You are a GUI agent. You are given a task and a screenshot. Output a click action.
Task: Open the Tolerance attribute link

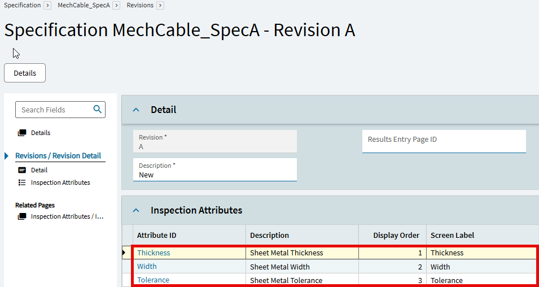coord(153,280)
